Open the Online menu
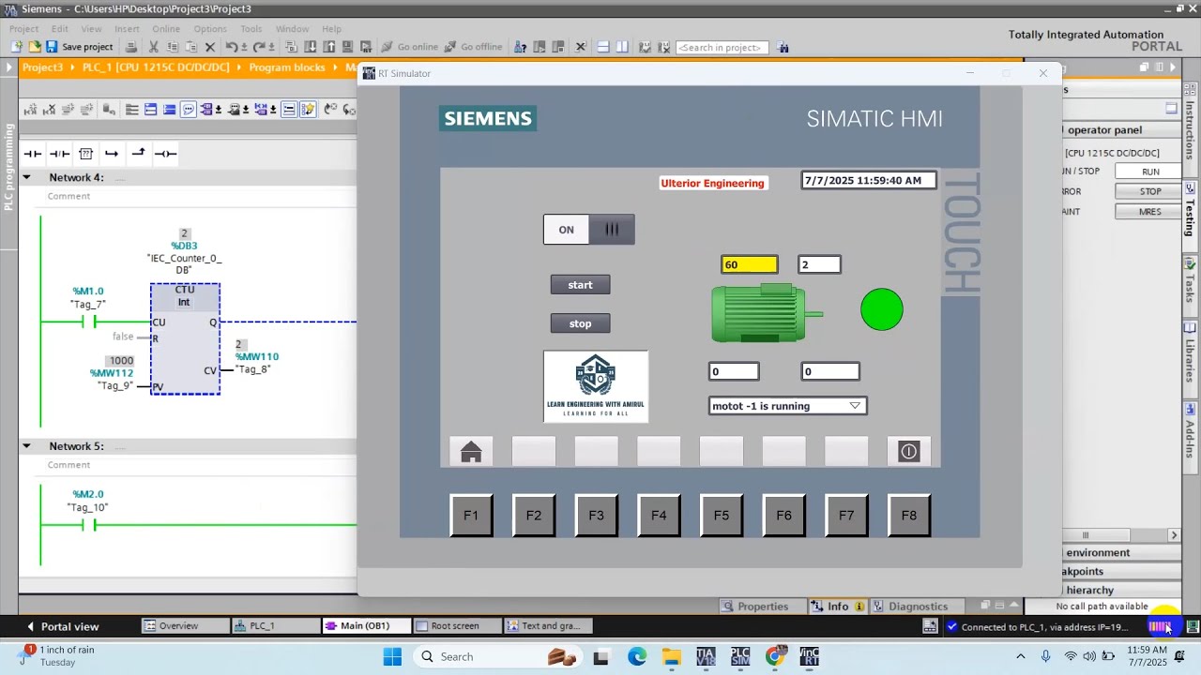 (166, 29)
